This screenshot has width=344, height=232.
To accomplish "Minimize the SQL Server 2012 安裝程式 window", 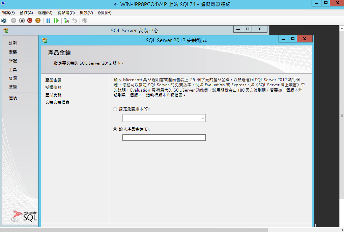I will [x=283, y=39].
